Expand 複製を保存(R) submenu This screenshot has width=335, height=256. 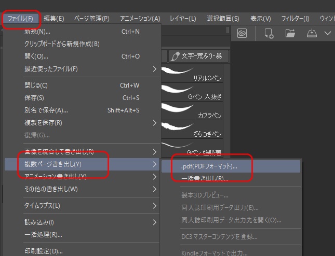[82, 123]
